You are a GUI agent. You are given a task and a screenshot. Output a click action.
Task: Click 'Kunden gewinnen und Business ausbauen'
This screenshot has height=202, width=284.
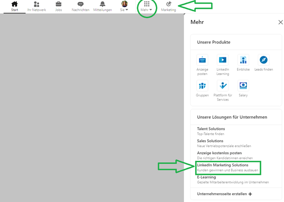[228, 170]
